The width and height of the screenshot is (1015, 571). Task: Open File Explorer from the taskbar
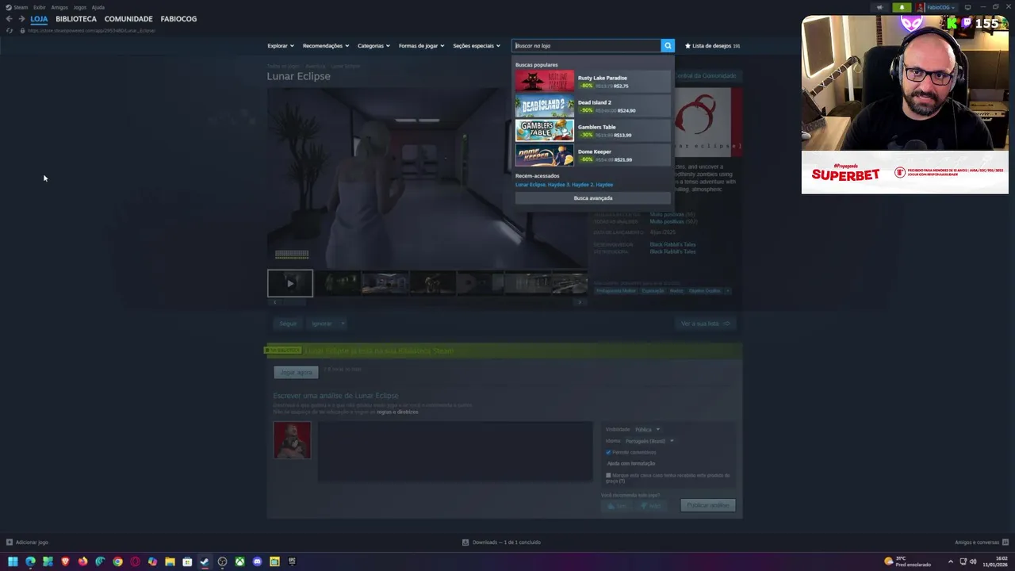point(170,561)
